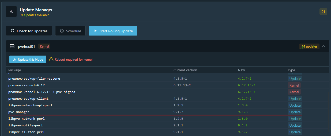The height and width of the screenshot is (136, 331).
Task: Select the proxmox-backup-client package name
Action: click(x=28, y=99)
